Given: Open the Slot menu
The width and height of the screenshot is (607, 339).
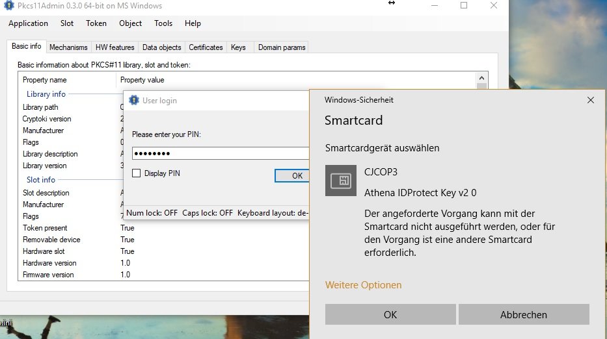Looking at the screenshot, I should (67, 23).
